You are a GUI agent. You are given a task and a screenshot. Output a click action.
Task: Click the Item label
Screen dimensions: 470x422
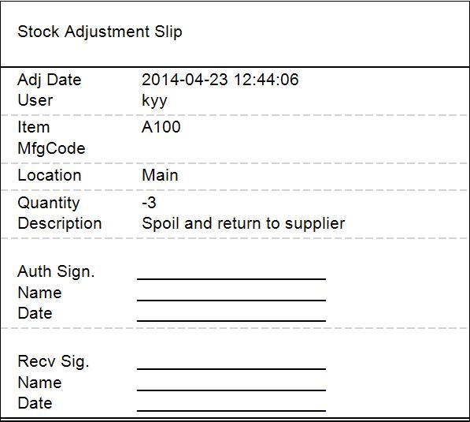tap(34, 127)
